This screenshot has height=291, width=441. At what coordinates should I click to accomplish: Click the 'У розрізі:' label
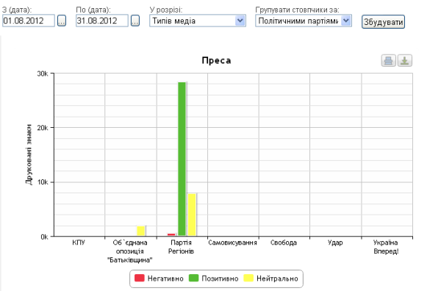[x=166, y=10]
